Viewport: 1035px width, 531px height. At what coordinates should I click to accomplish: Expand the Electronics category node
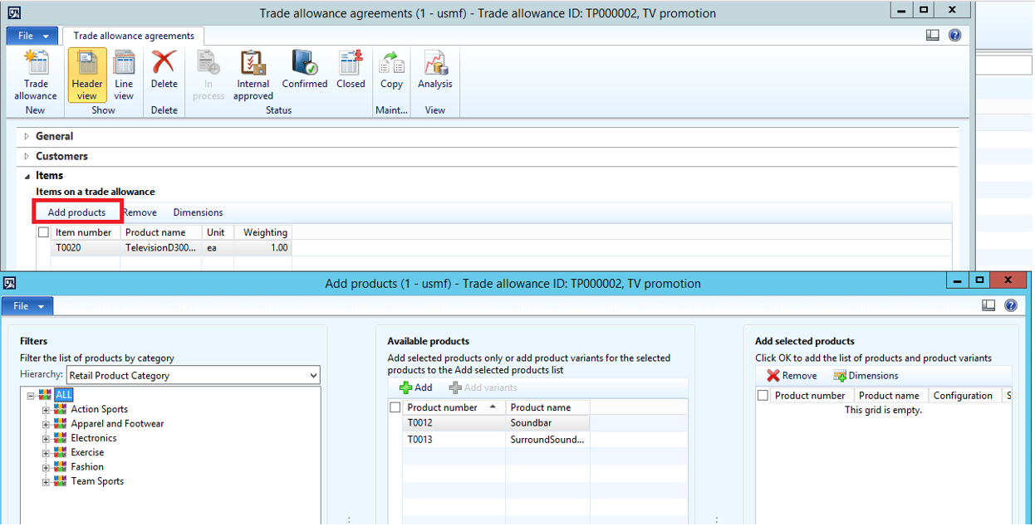(47, 438)
